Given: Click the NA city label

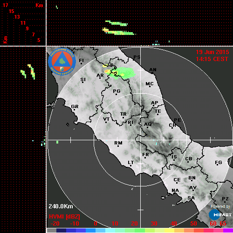Looking at the screenshot, I should (x=175, y=191).
